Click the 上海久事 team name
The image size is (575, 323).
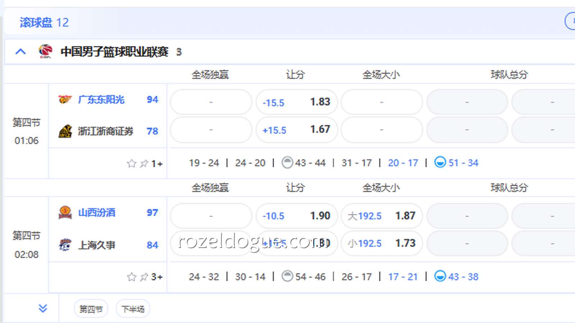[x=97, y=245]
